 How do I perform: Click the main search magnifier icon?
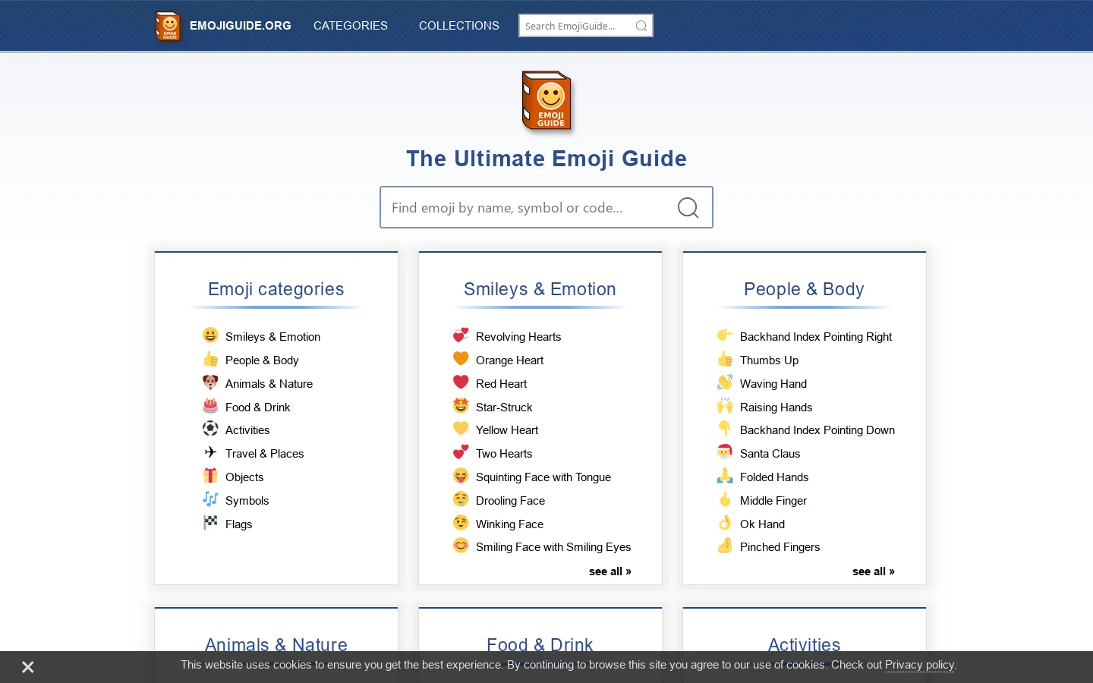click(688, 207)
